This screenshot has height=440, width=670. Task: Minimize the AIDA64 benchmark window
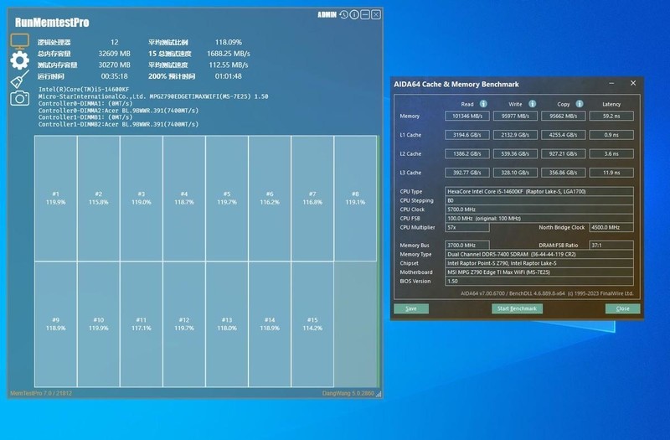pyautogui.click(x=612, y=83)
